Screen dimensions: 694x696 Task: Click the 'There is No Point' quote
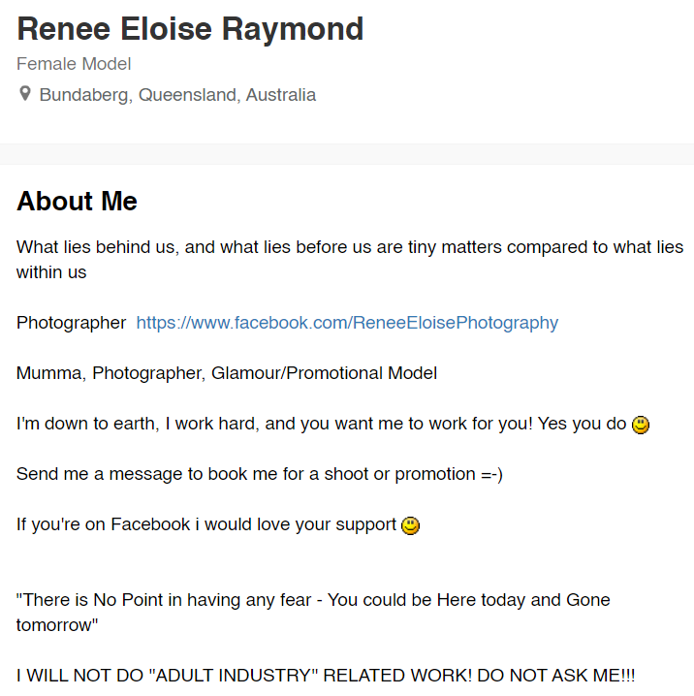point(313,612)
